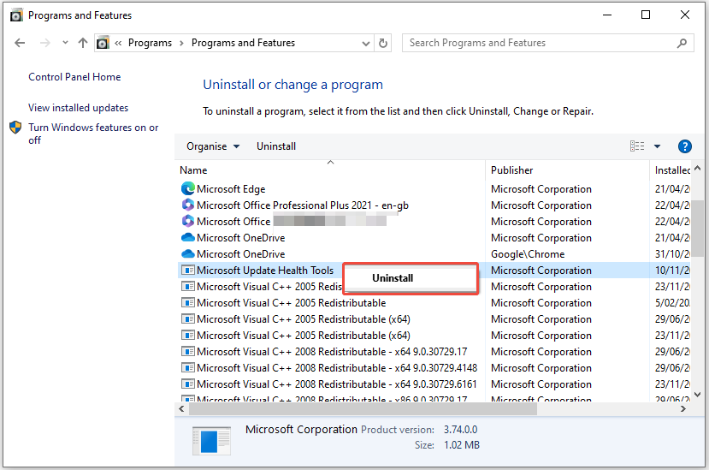Maximize the Programs and Features window
Screen dimensions: 709x470
click(646, 15)
